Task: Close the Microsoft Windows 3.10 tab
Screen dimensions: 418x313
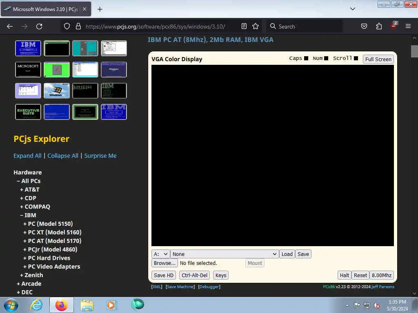Action: click(84, 9)
